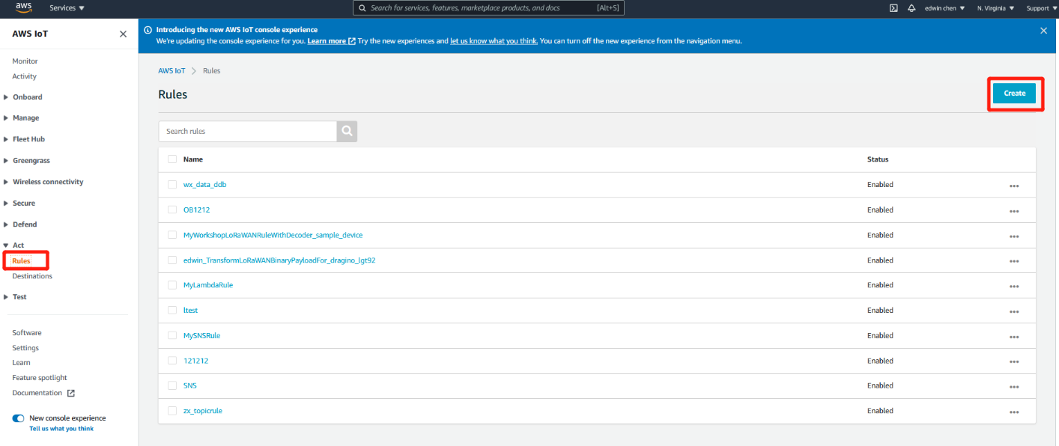Screen dimensions: 1059x446
Task: Open CloudShell terminal icon
Action: [893, 8]
